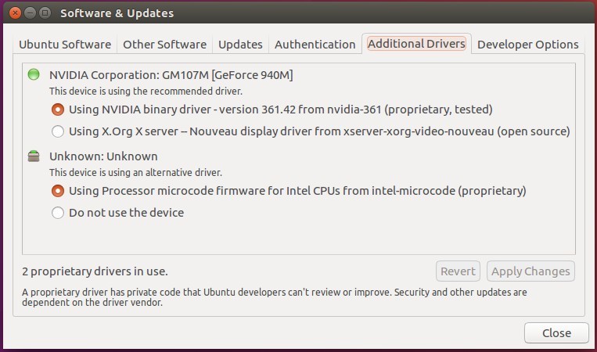Close the window using the red title bar button
The height and width of the screenshot is (352, 597).
pyautogui.click(x=15, y=13)
